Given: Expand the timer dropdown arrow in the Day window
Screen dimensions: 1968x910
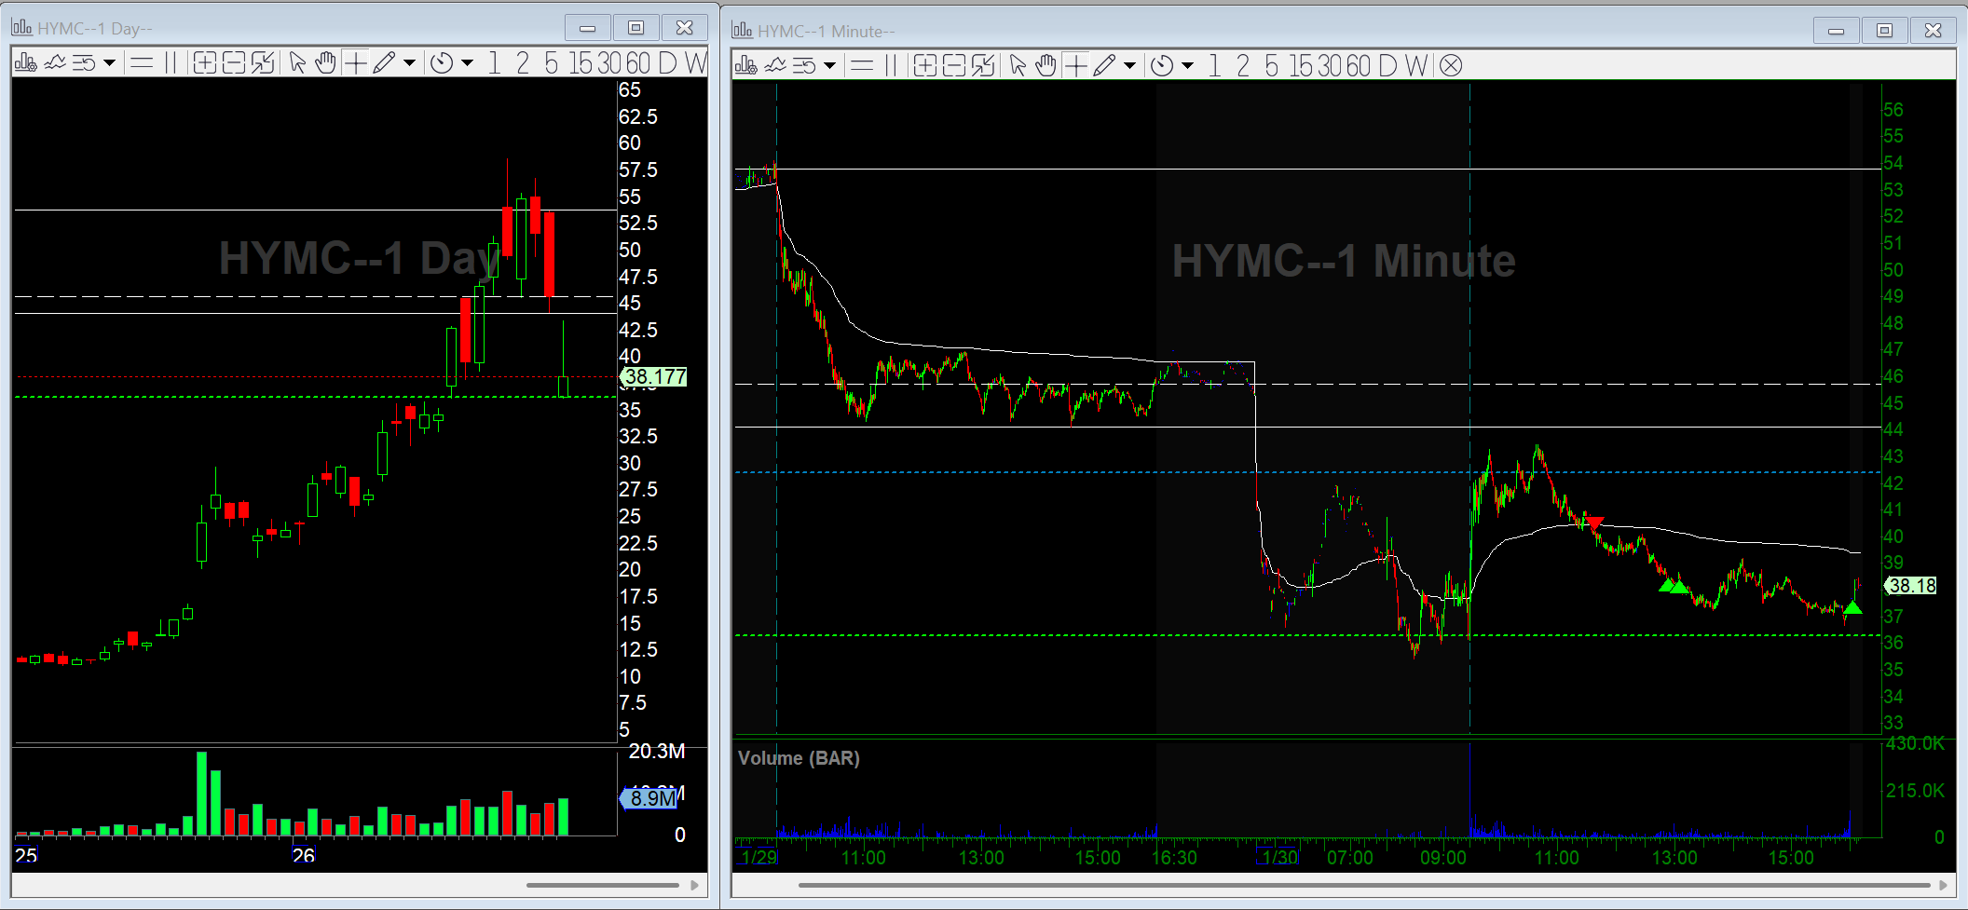Looking at the screenshot, I should pyautogui.click(x=468, y=63).
